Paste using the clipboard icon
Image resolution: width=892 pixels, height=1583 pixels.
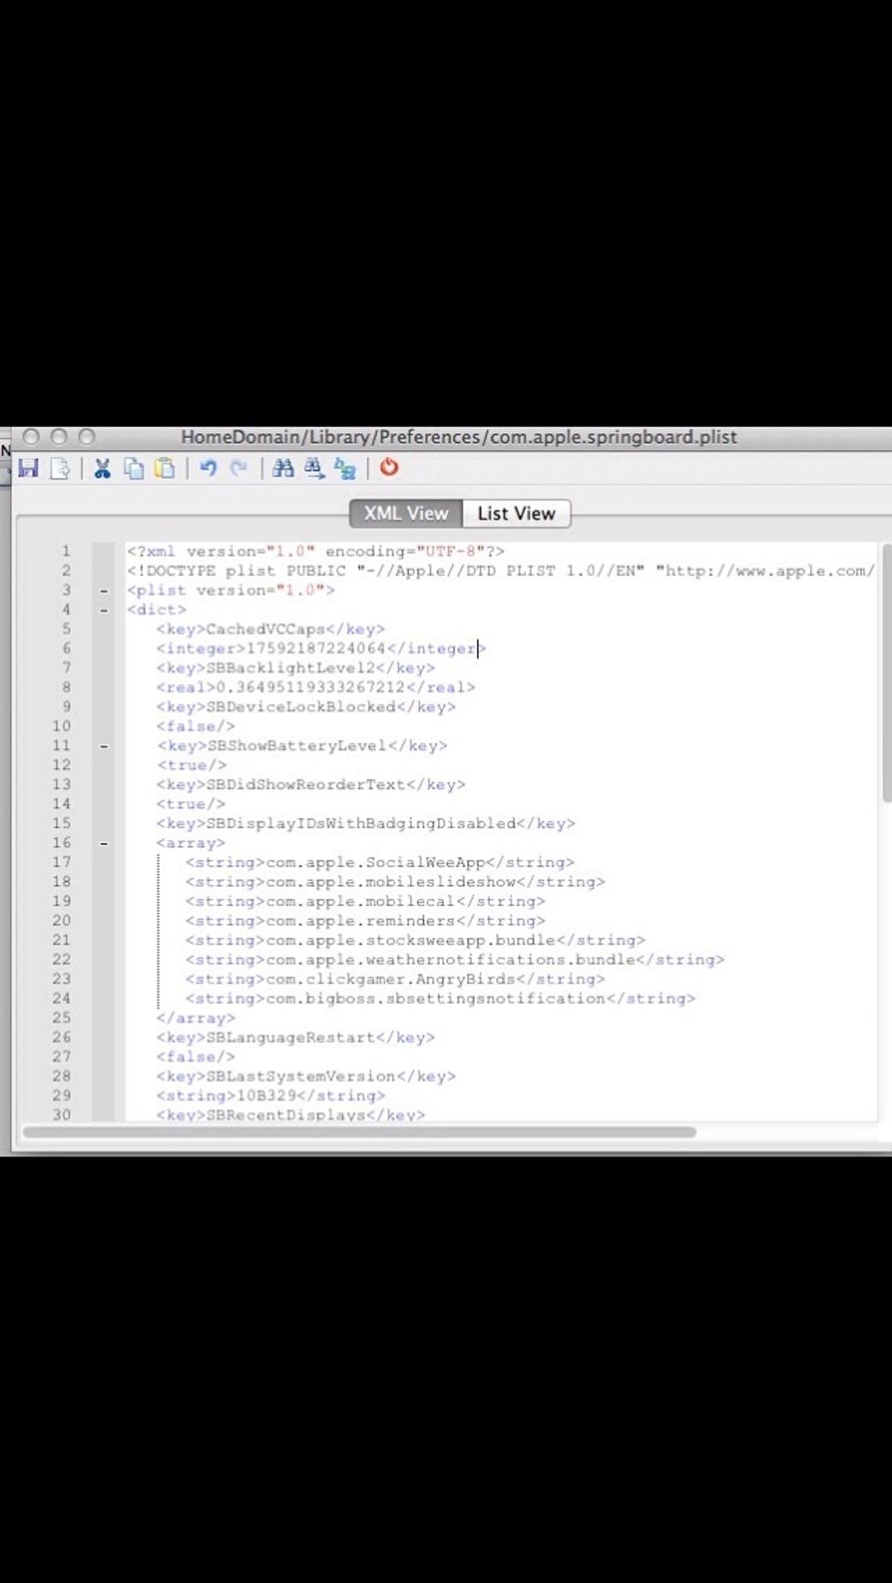pos(165,469)
